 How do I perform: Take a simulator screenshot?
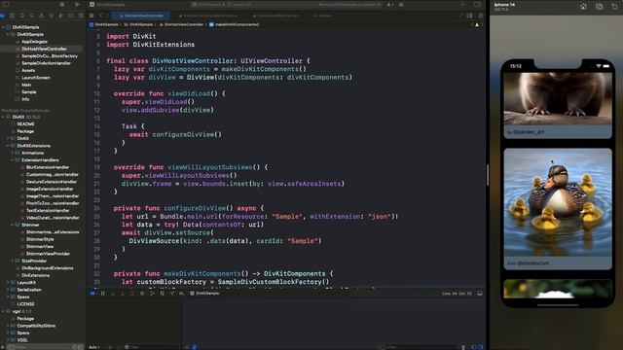600,6
